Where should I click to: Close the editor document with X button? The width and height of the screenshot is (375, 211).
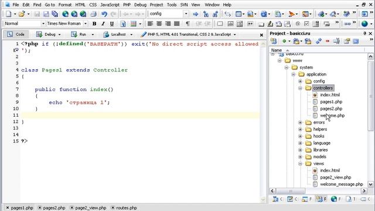(x=261, y=35)
